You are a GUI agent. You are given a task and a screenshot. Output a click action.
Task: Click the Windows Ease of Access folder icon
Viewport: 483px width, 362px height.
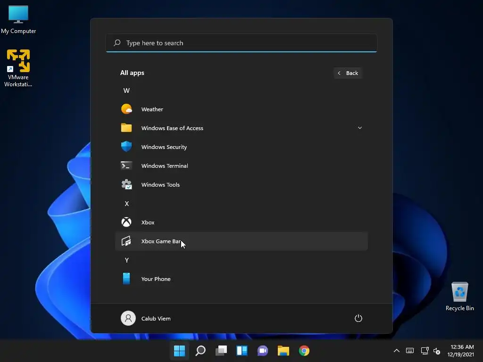126,128
